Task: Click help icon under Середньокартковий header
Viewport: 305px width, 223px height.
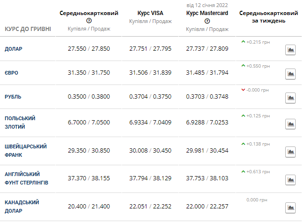Action: click(89, 21)
